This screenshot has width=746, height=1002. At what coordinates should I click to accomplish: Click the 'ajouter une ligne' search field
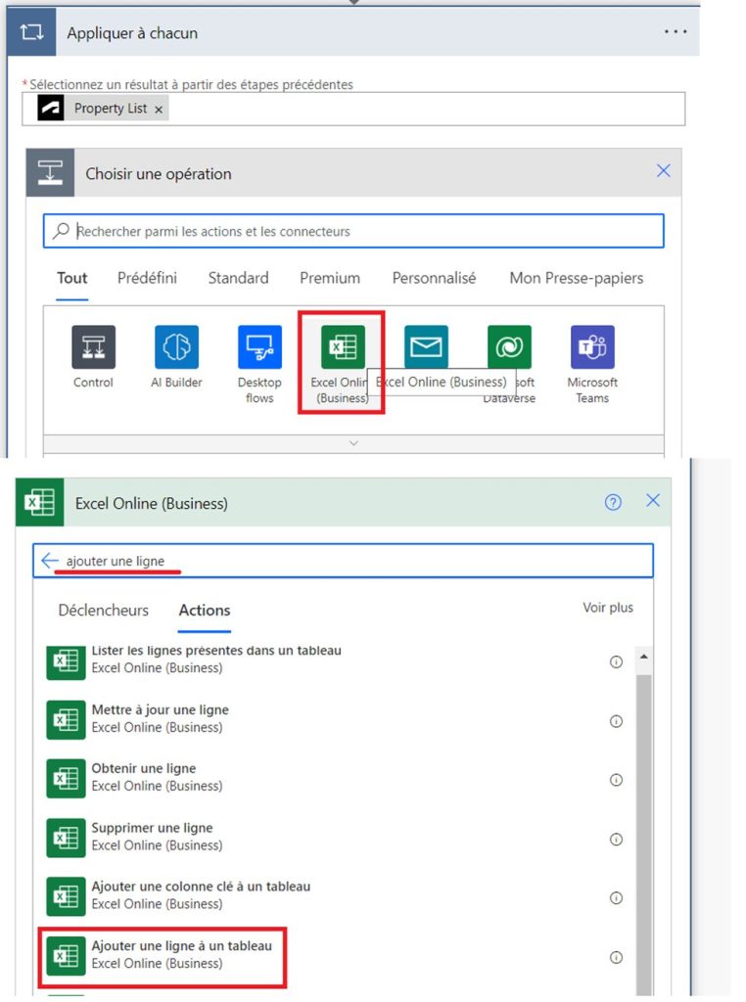[344, 561]
